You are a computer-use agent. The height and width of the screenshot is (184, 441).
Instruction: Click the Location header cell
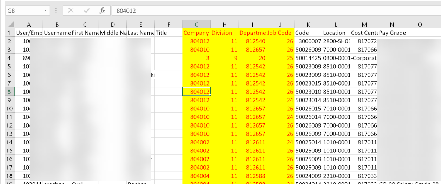point(336,33)
